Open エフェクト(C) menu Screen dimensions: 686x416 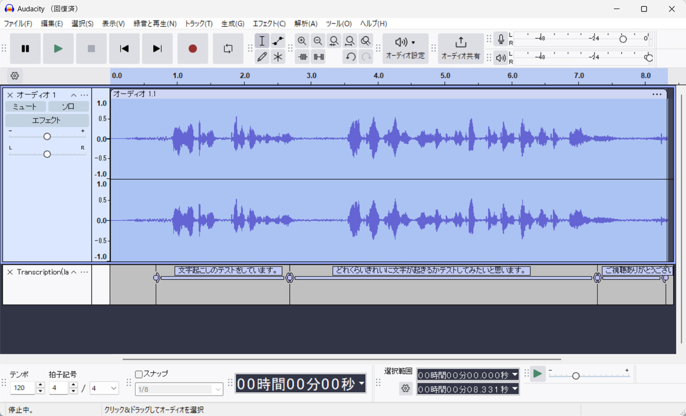(269, 23)
